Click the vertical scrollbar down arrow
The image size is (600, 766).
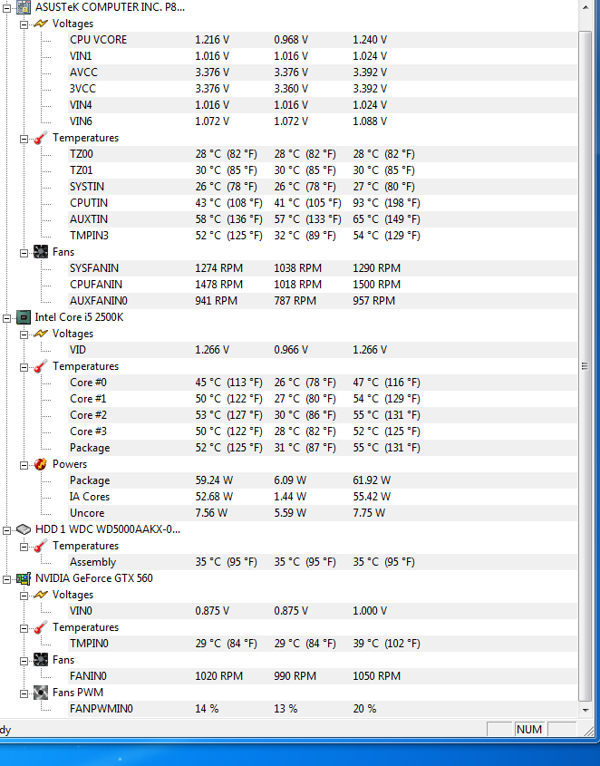[x=585, y=711]
